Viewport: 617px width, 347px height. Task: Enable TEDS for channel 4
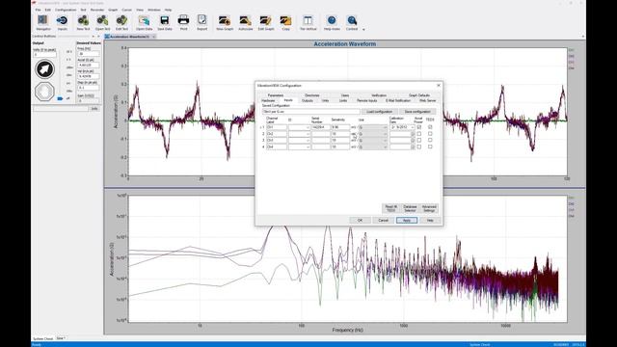pyautogui.click(x=430, y=147)
